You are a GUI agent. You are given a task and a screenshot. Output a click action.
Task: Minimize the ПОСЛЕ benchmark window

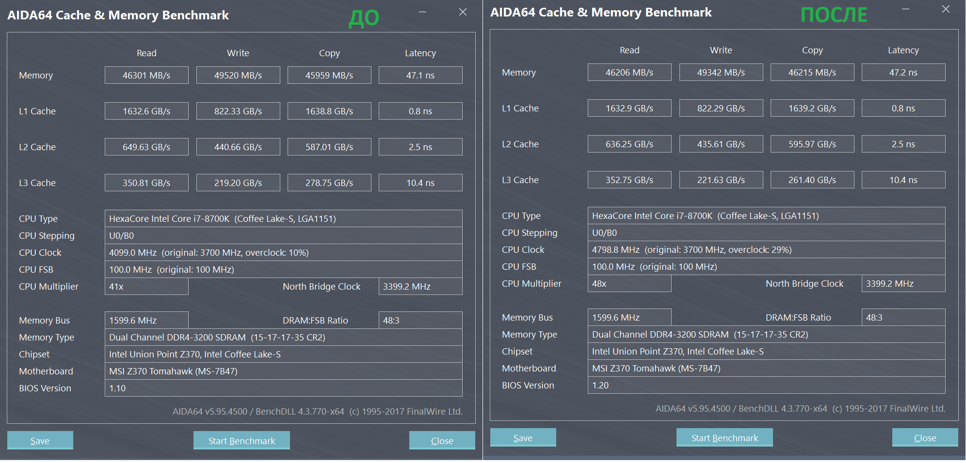905,9
